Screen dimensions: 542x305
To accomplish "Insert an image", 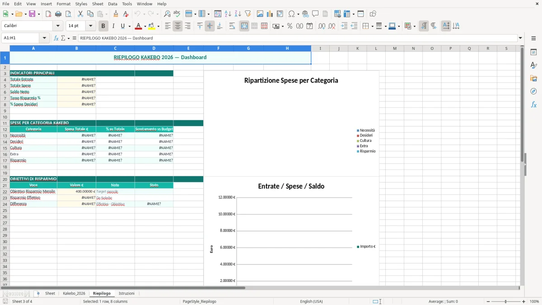I will (260, 14).
